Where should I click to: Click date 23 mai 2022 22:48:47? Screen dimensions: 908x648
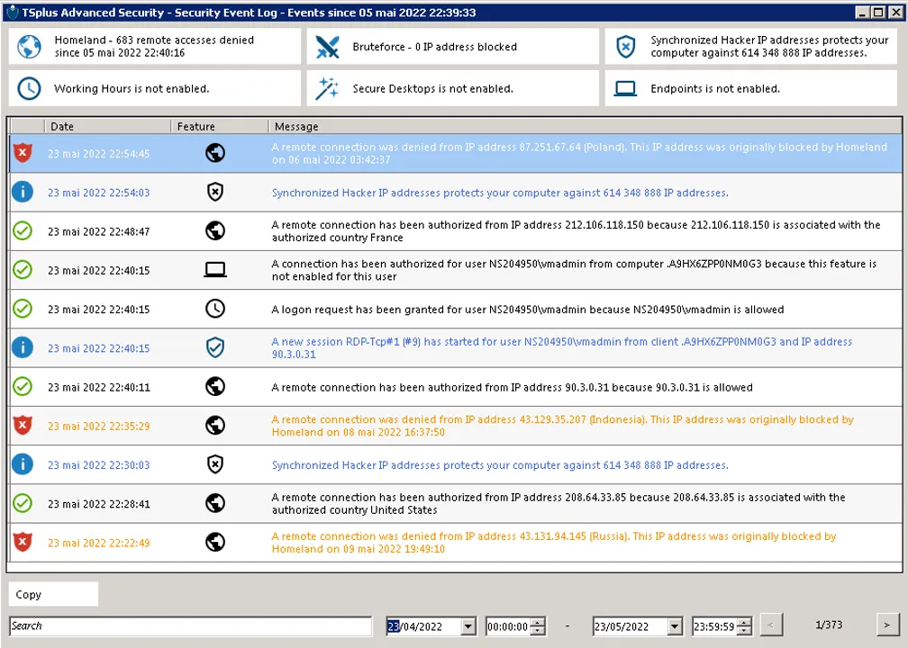(x=98, y=231)
